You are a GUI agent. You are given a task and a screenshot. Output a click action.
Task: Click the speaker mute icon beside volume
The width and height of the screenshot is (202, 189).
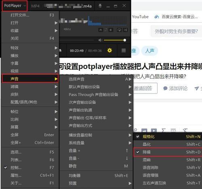(x=100, y=40)
